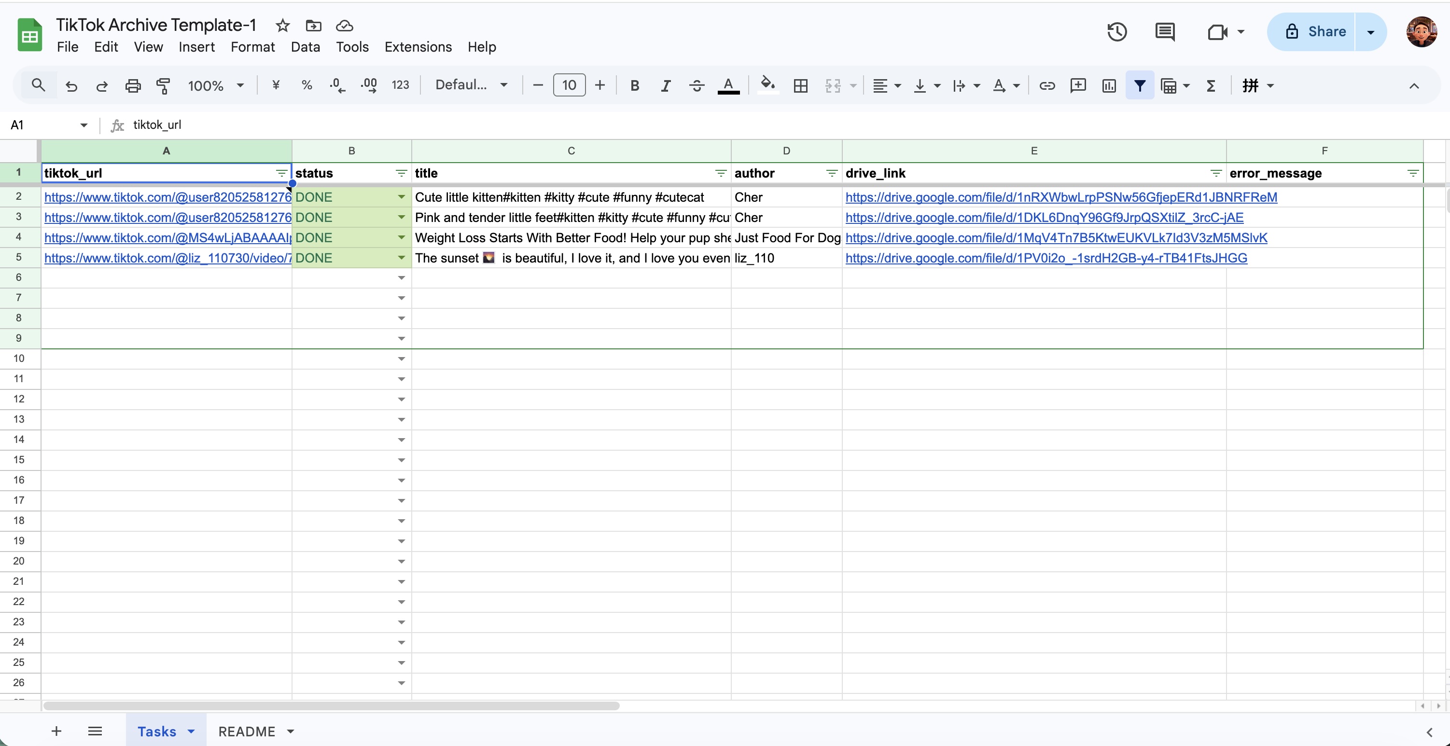Toggle bold formatting
Viewport: 1450px width, 746px height.
point(635,85)
